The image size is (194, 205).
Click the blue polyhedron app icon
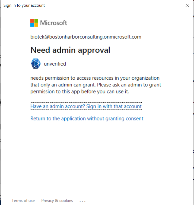click(x=36, y=64)
